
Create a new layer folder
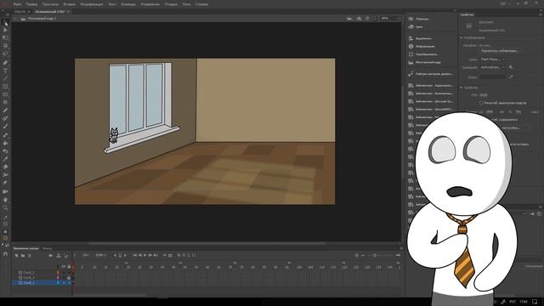23,256
